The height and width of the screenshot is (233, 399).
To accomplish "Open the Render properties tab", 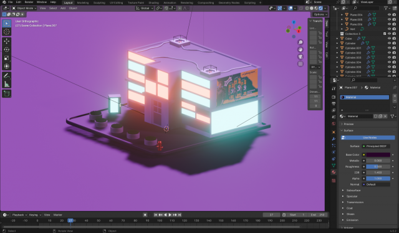I will pyautogui.click(x=334, y=97).
